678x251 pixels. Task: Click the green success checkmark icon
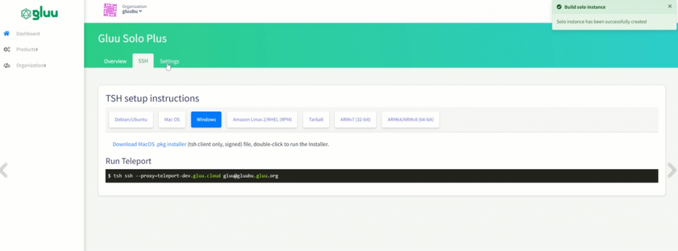pos(559,7)
